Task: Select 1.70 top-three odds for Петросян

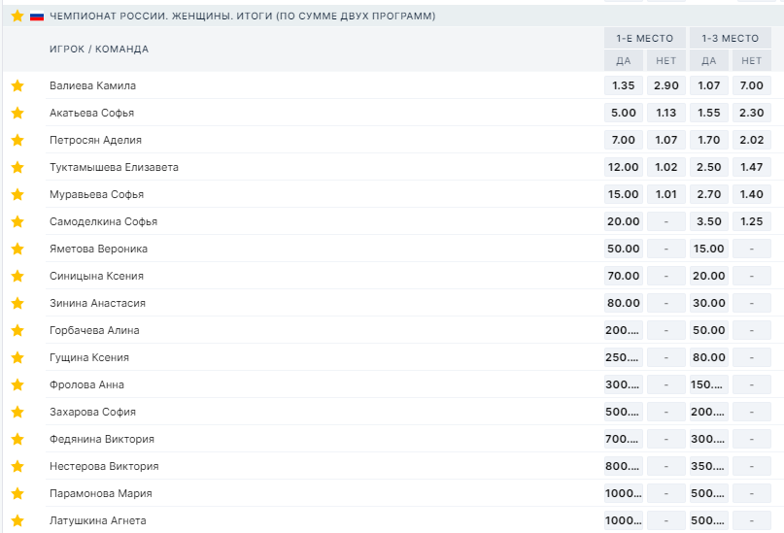Action: click(x=708, y=140)
